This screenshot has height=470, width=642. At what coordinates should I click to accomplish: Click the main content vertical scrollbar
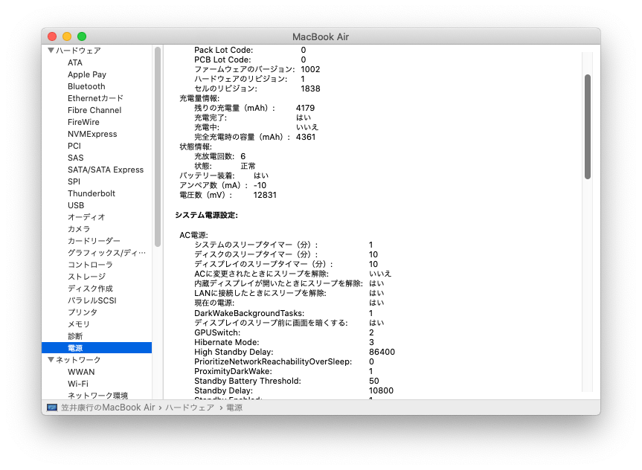click(588, 126)
